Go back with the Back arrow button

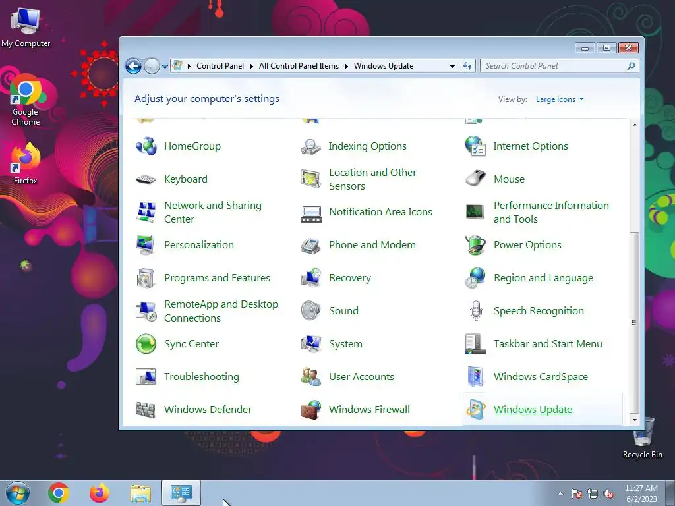[x=133, y=67]
